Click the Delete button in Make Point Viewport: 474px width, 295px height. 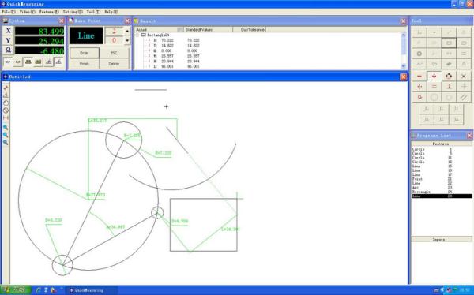[114, 64]
